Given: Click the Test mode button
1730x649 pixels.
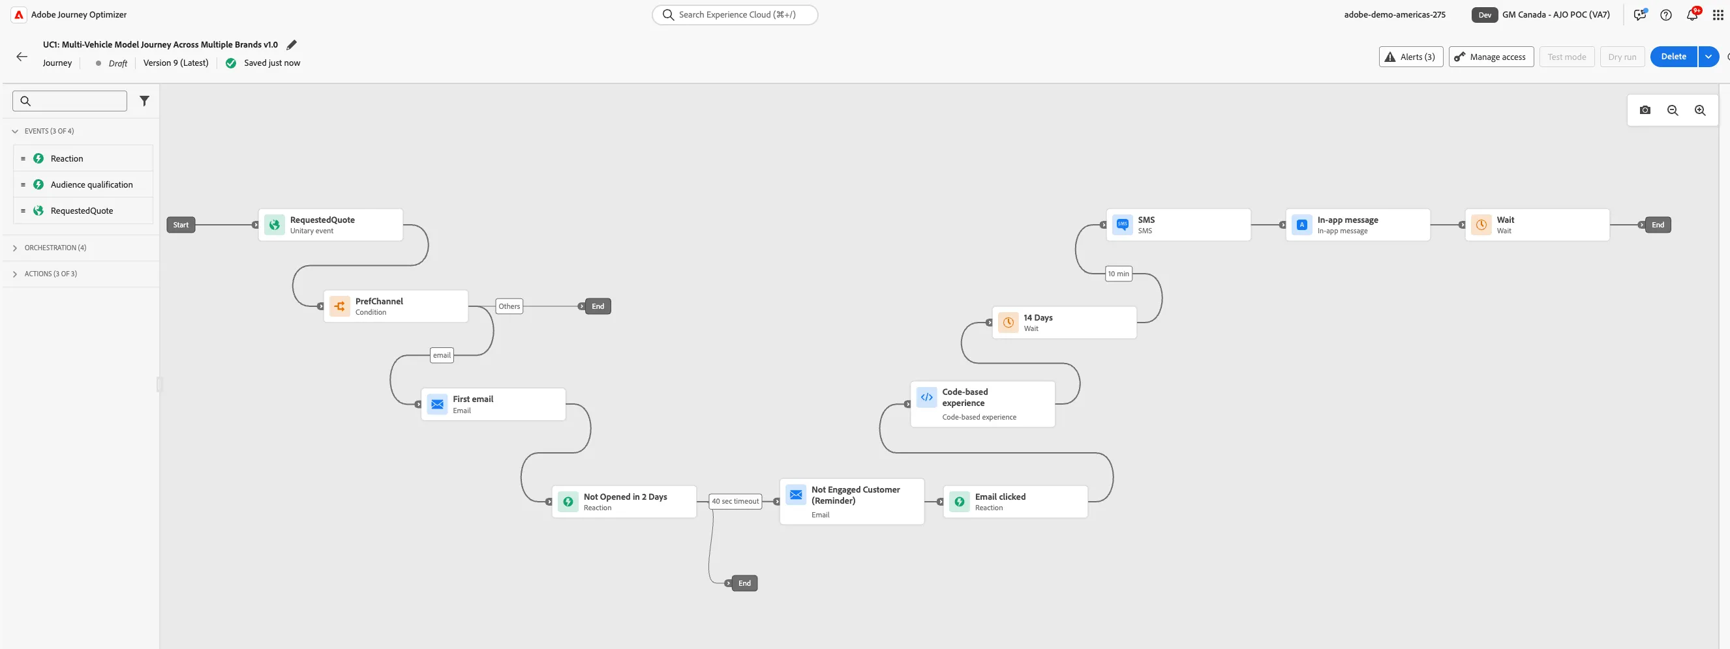Looking at the screenshot, I should point(1566,57).
